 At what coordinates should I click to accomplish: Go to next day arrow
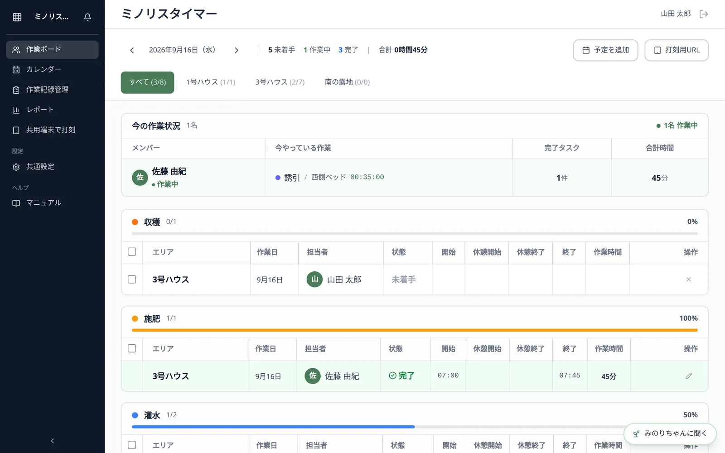(x=236, y=50)
